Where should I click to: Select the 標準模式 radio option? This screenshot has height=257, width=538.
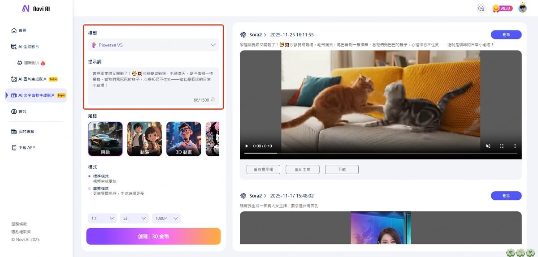tap(90, 176)
